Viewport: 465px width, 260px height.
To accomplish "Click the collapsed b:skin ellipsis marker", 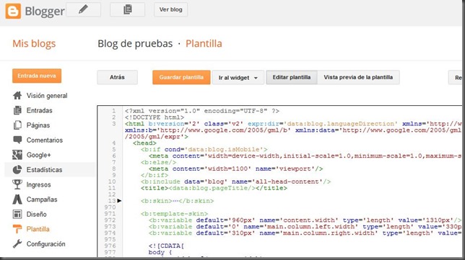I will 175,201.
